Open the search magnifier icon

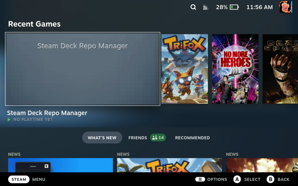pos(193,7)
